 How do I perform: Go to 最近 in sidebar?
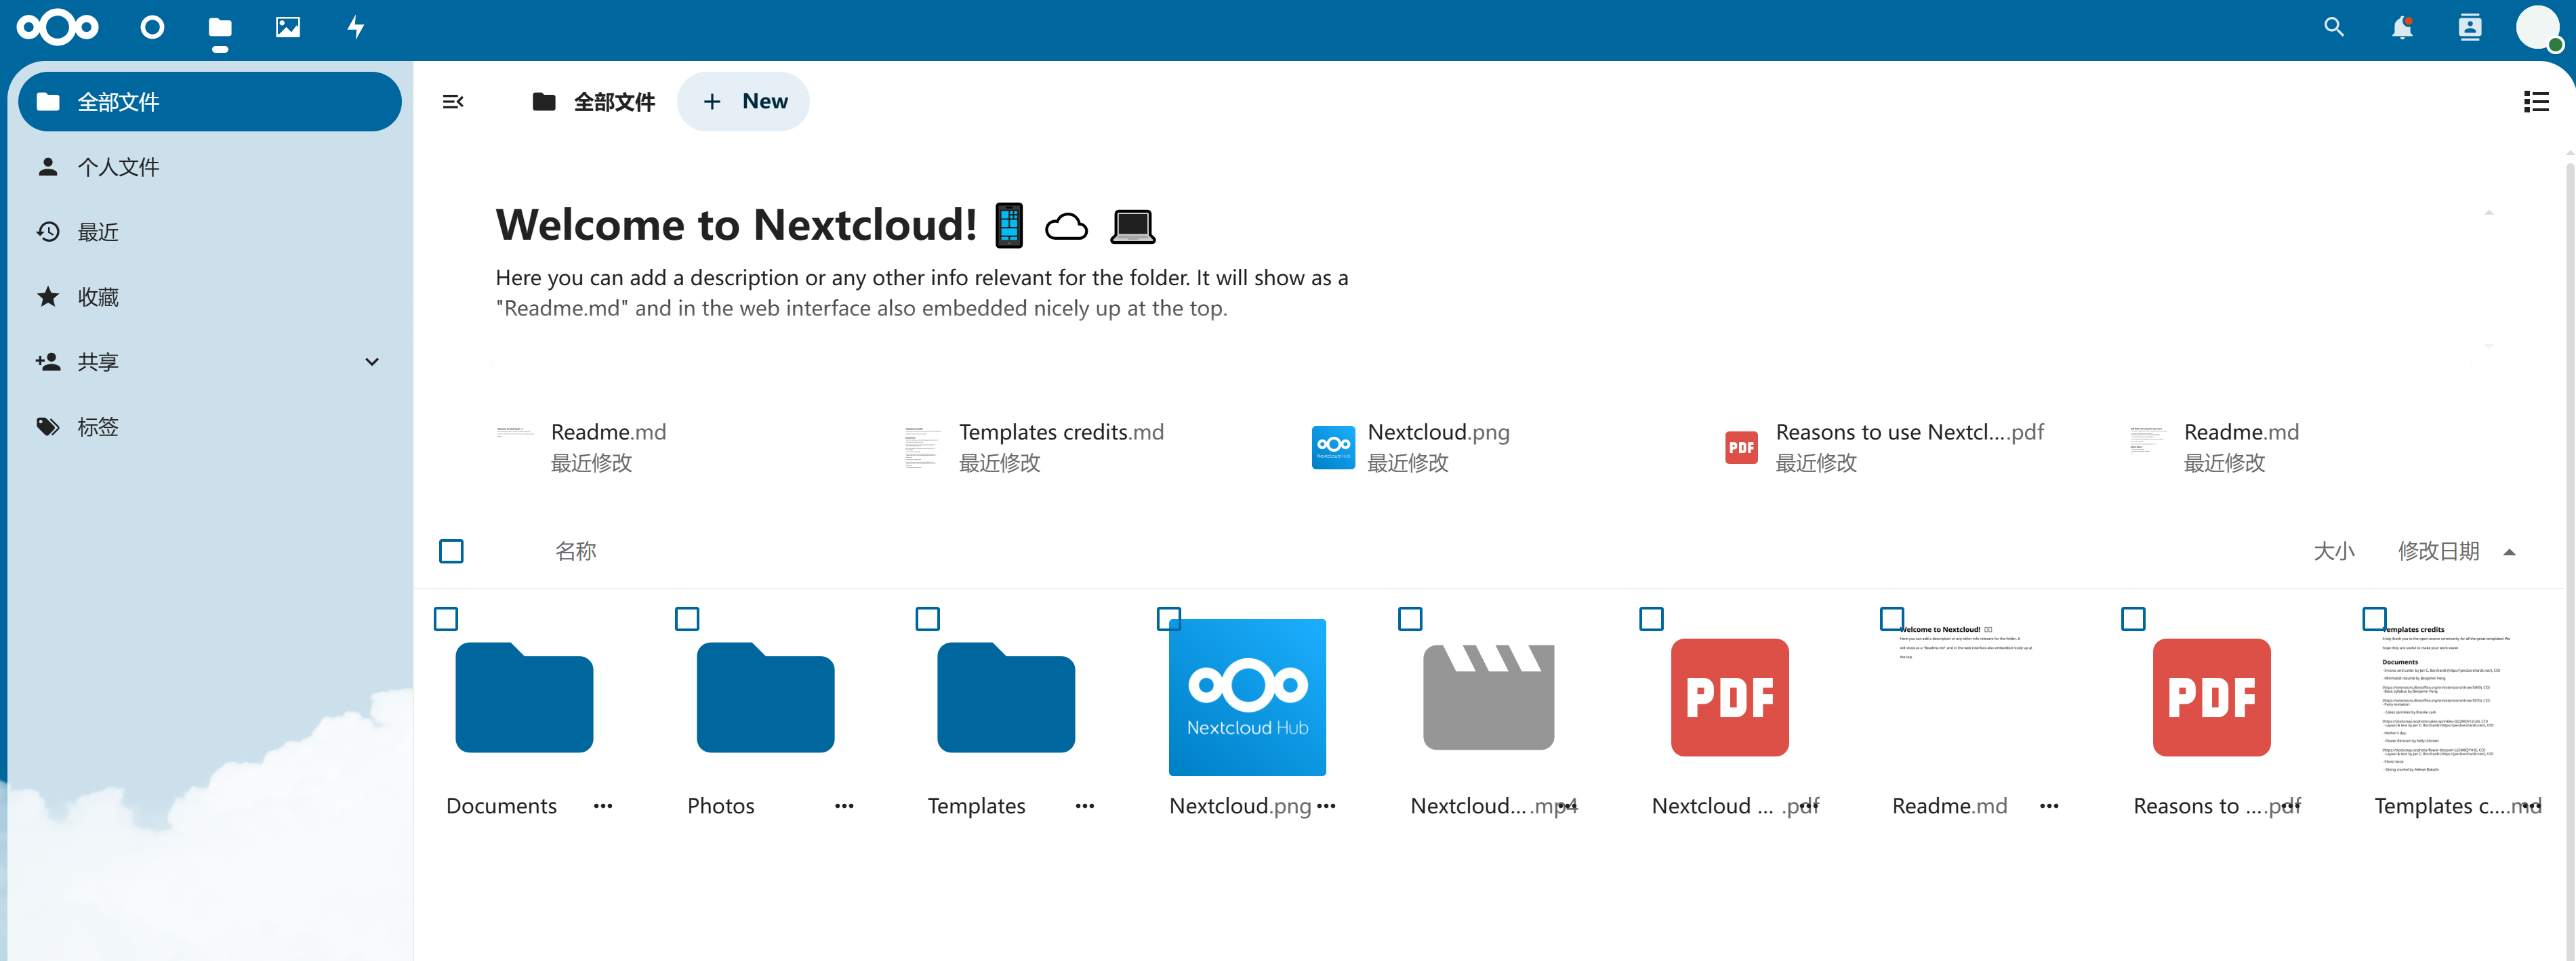[210, 232]
